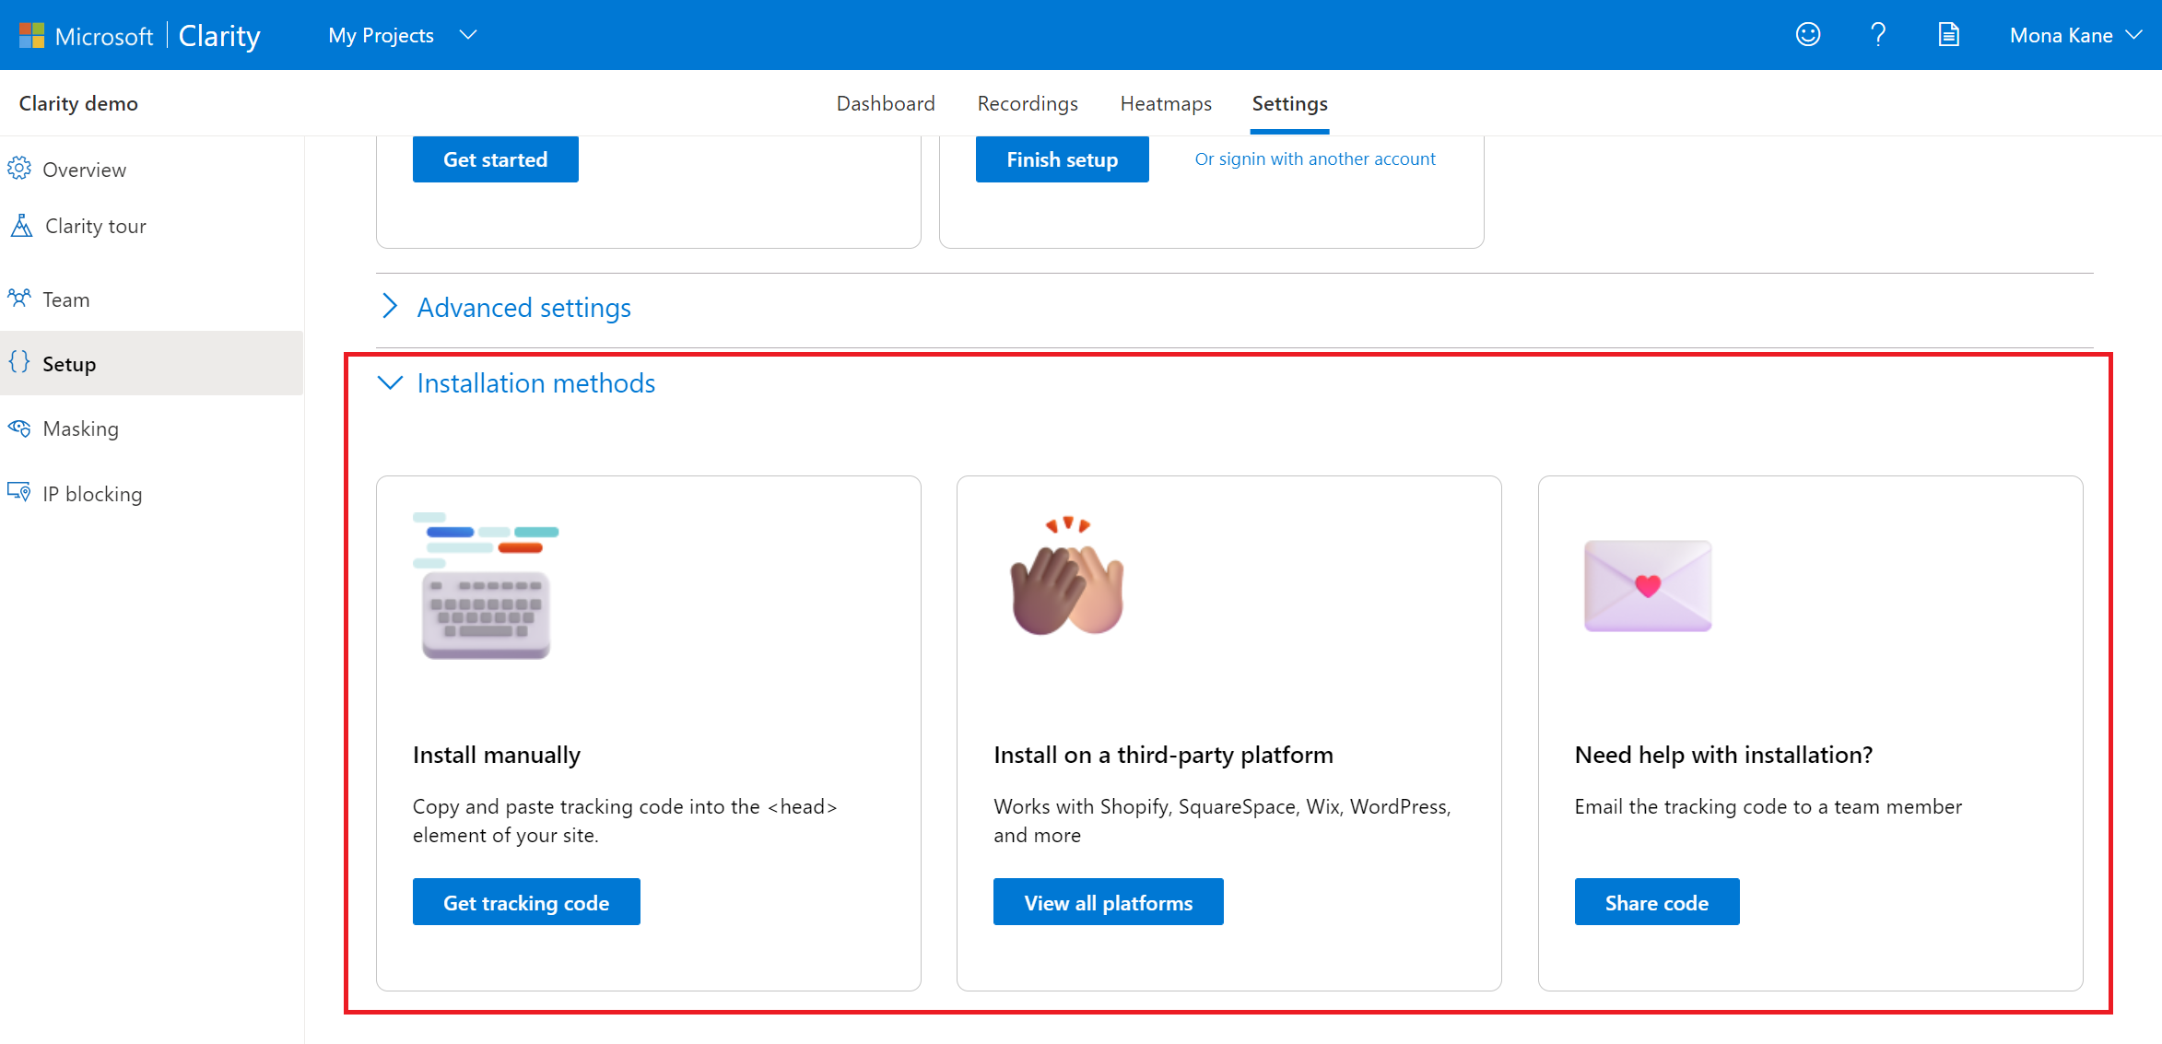This screenshot has width=2162, height=1044.
Task: Switch to the Heatmaps tab
Action: (1166, 103)
